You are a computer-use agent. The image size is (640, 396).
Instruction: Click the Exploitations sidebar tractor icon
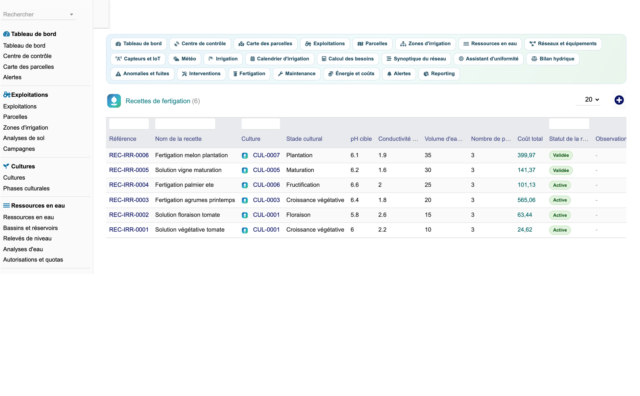[7, 95]
